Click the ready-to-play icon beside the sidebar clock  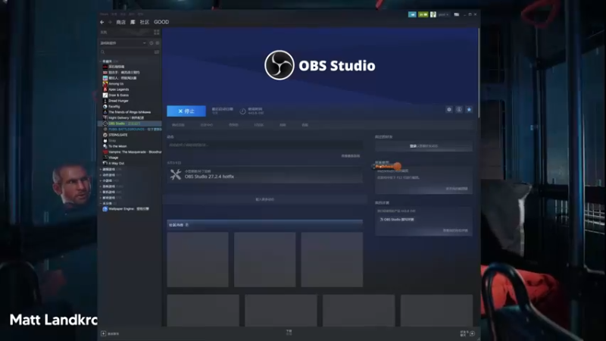click(x=158, y=43)
